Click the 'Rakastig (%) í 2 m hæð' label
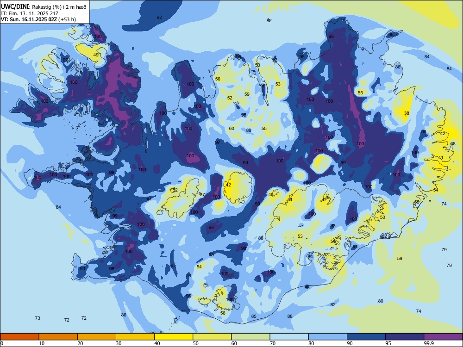The image size is (463, 347). [x=59, y=7]
